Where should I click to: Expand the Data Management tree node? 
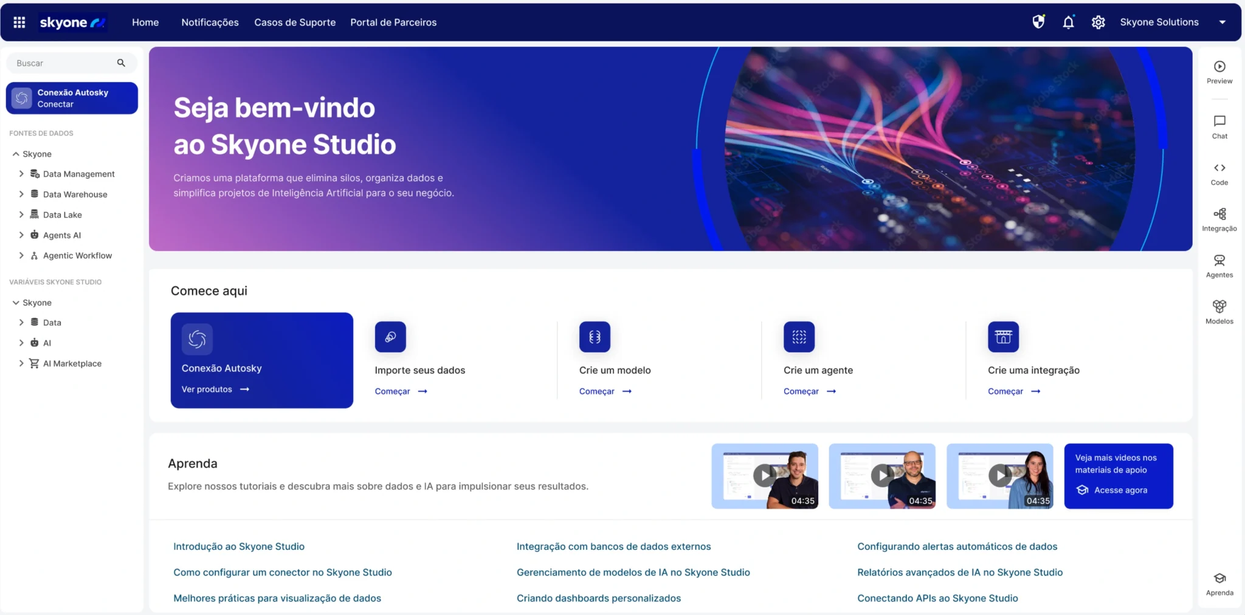tap(21, 174)
